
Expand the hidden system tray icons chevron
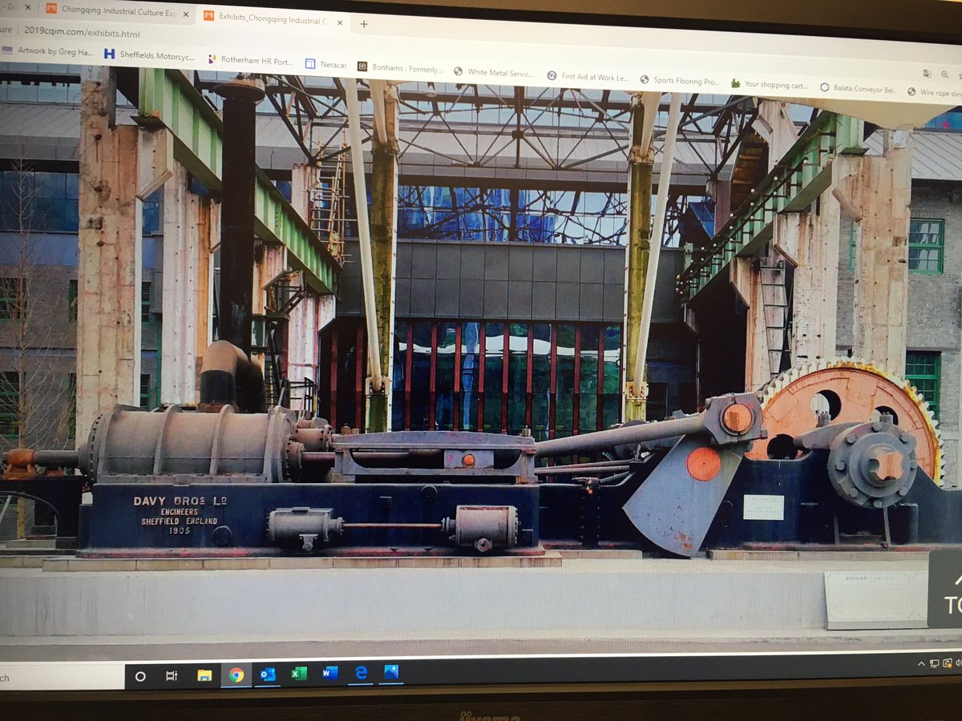921,665
